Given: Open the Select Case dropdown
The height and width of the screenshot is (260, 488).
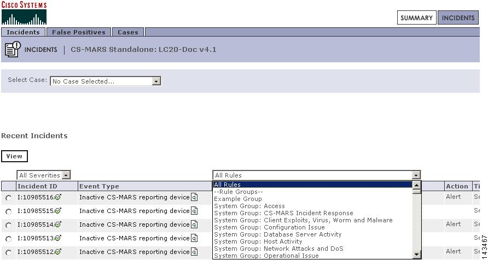Looking at the screenshot, I should 106,81.
